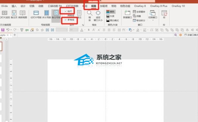Open the OneKey 8 tab
Image resolution: width=198 pixels, height=122 pixels.
pyautogui.click(x=140, y=6)
